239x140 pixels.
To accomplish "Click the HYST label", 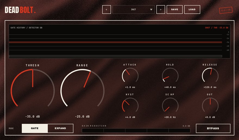I will tap(130, 95).
